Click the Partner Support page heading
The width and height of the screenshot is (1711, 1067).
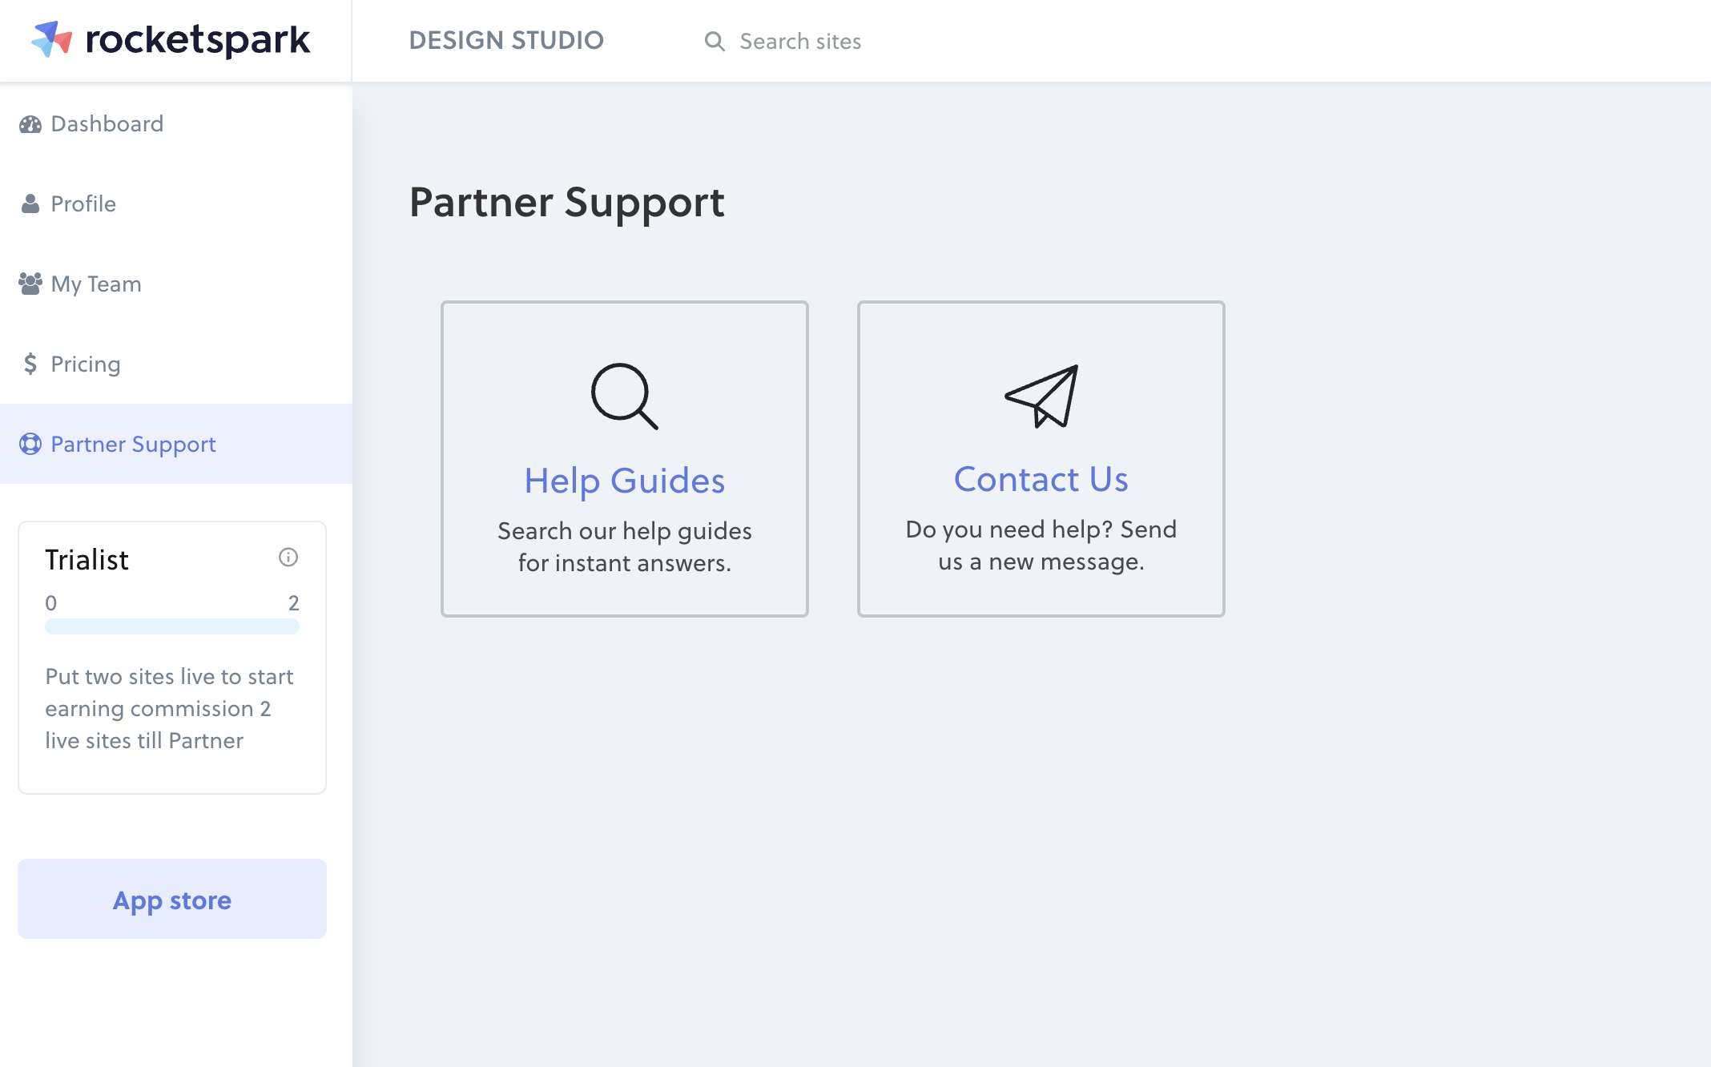coord(567,202)
